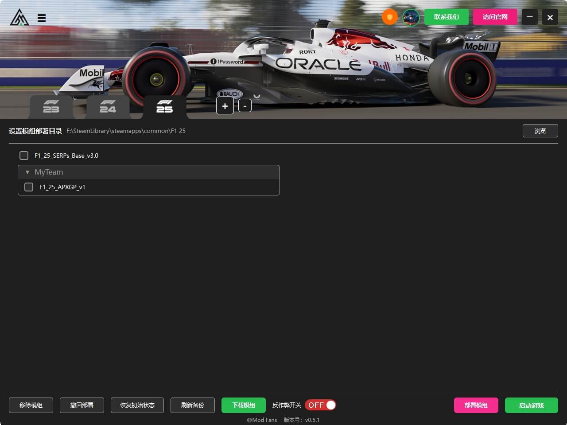Open the user avatar profile icon
This screenshot has height=425, width=567.
[411, 17]
